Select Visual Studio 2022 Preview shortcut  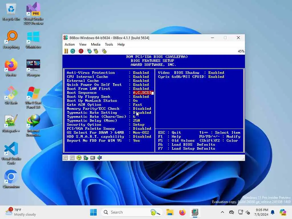click(33, 13)
